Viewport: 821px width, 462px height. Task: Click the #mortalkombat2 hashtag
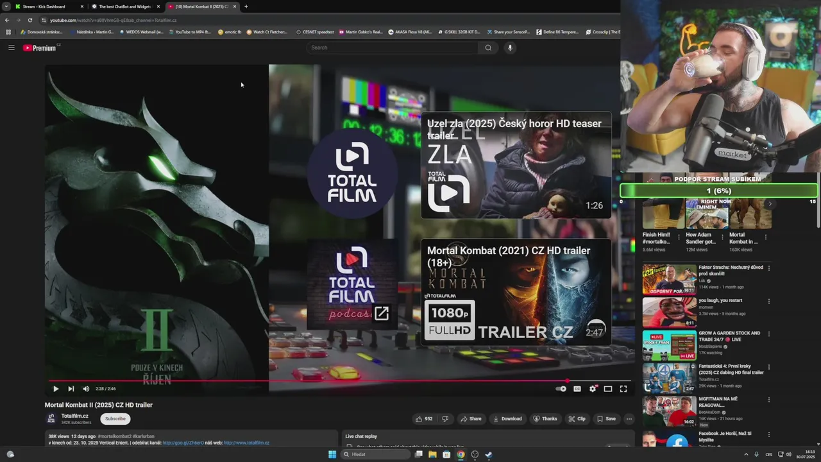[x=115, y=436]
